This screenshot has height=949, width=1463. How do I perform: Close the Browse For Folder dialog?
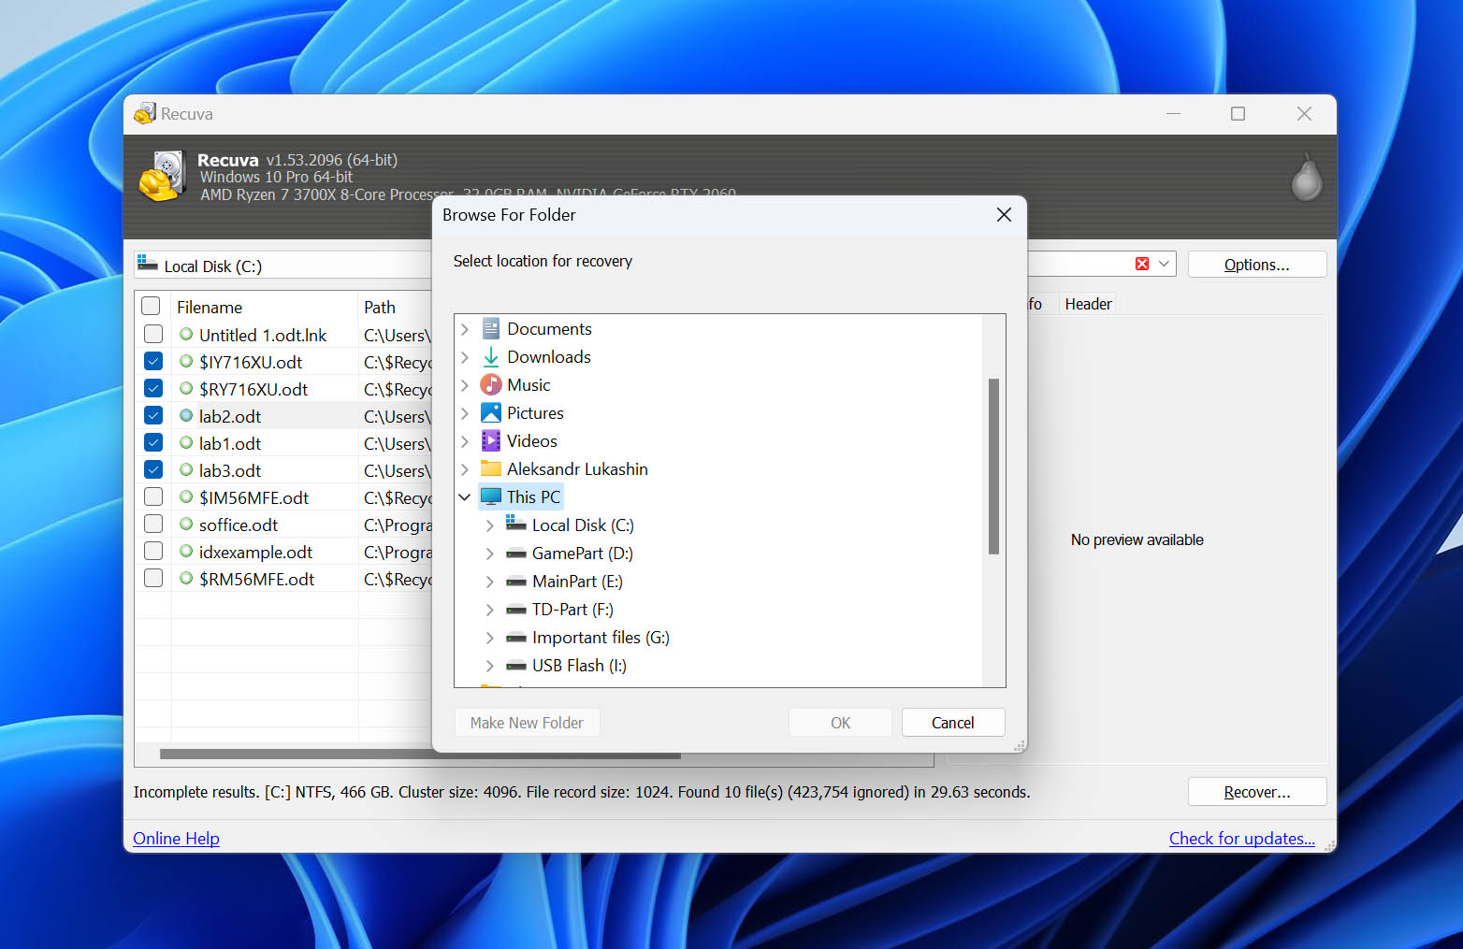pyautogui.click(x=1005, y=215)
